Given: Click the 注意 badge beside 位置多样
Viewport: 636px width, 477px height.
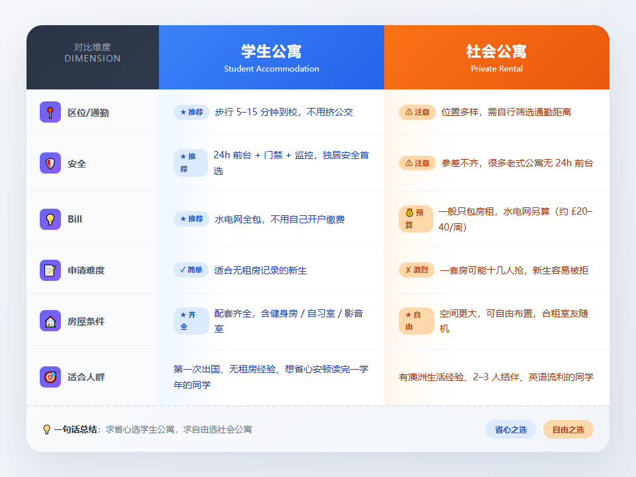Looking at the screenshot, I should 417,112.
